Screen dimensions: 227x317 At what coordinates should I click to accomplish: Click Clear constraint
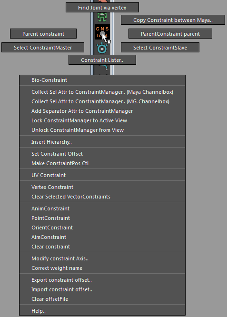102,247
